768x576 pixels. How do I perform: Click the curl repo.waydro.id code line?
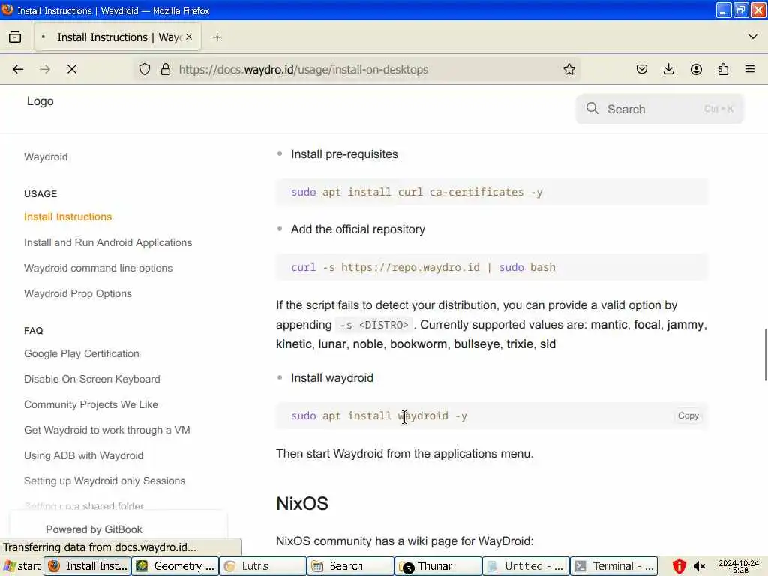pos(423,267)
